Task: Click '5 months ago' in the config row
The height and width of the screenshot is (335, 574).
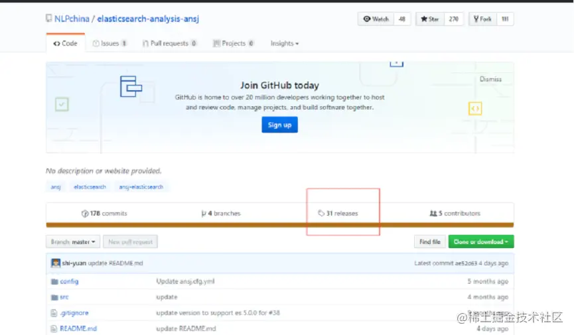Action: pos(488,281)
